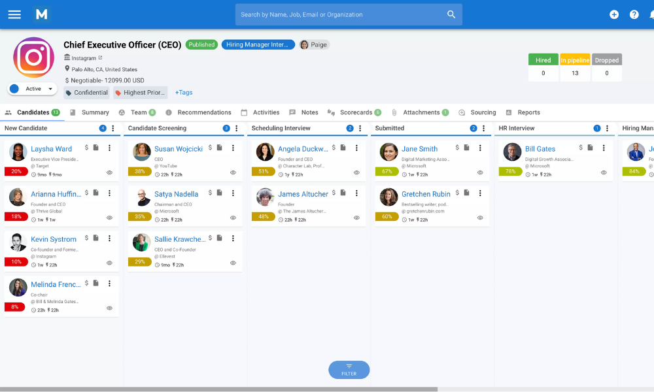The height and width of the screenshot is (392, 654).
Task: Click Susan Wojcicki's profile photo
Action: pos(142,152)
